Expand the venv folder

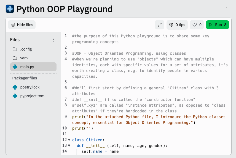click(x=24, y=58)
